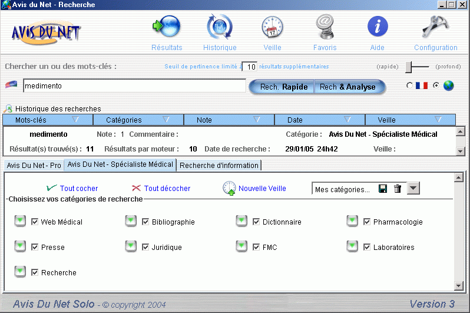Click the Nouvelle Veille clock icon
470x313 pixels.
(229, 188)
